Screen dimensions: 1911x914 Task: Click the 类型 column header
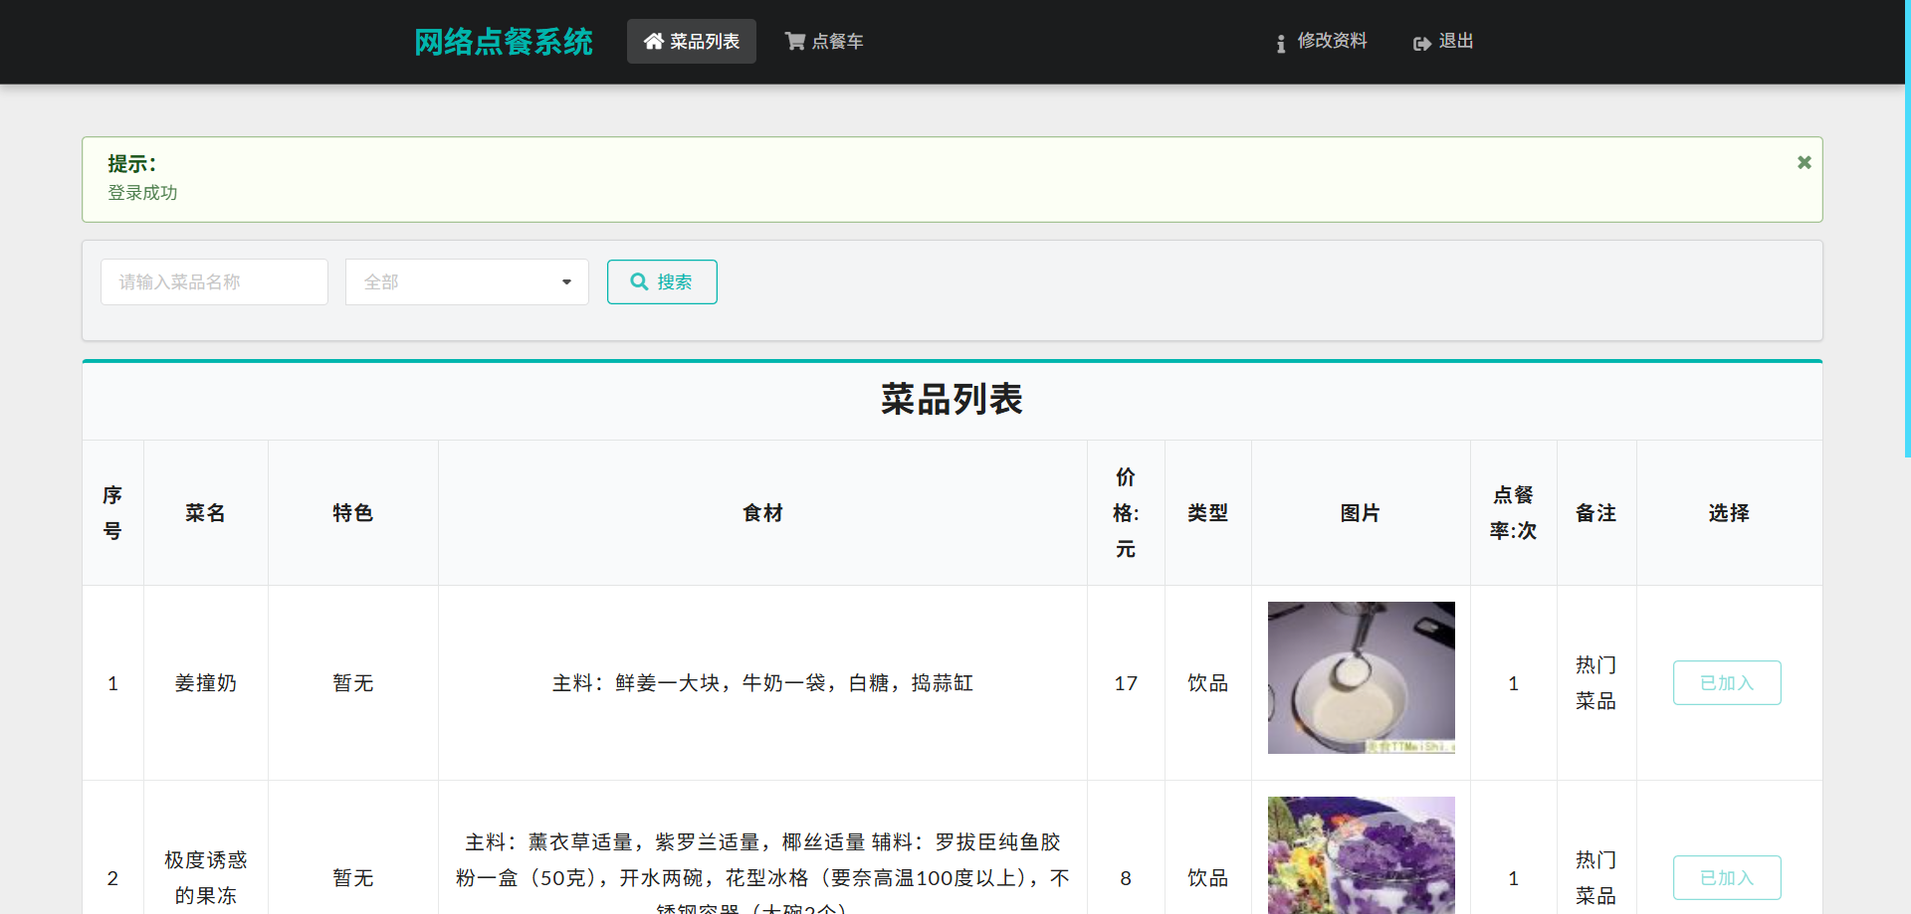click(x=1207, y=513)
